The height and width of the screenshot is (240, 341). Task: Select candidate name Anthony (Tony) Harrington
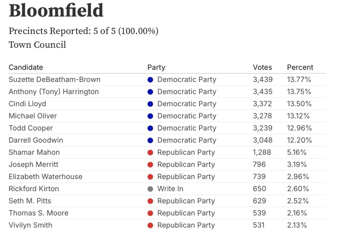tap(54, 92)
